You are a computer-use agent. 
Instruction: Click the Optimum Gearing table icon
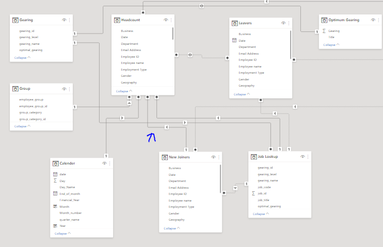click(324, 20)
